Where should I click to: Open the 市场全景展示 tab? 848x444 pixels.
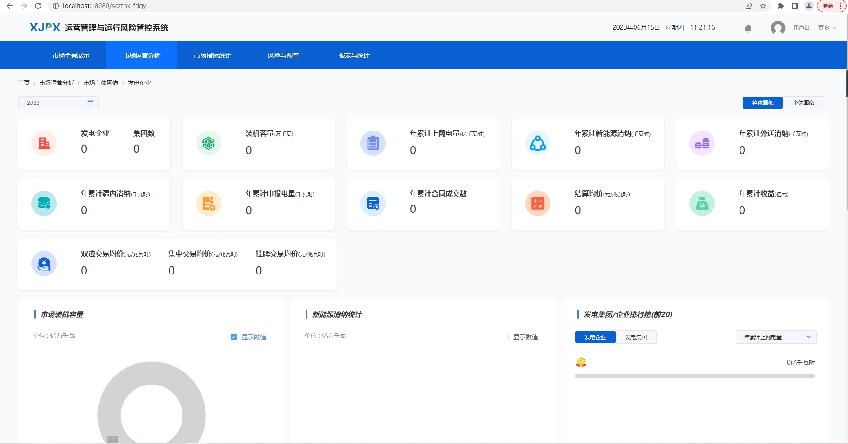(x=71, y=55)
